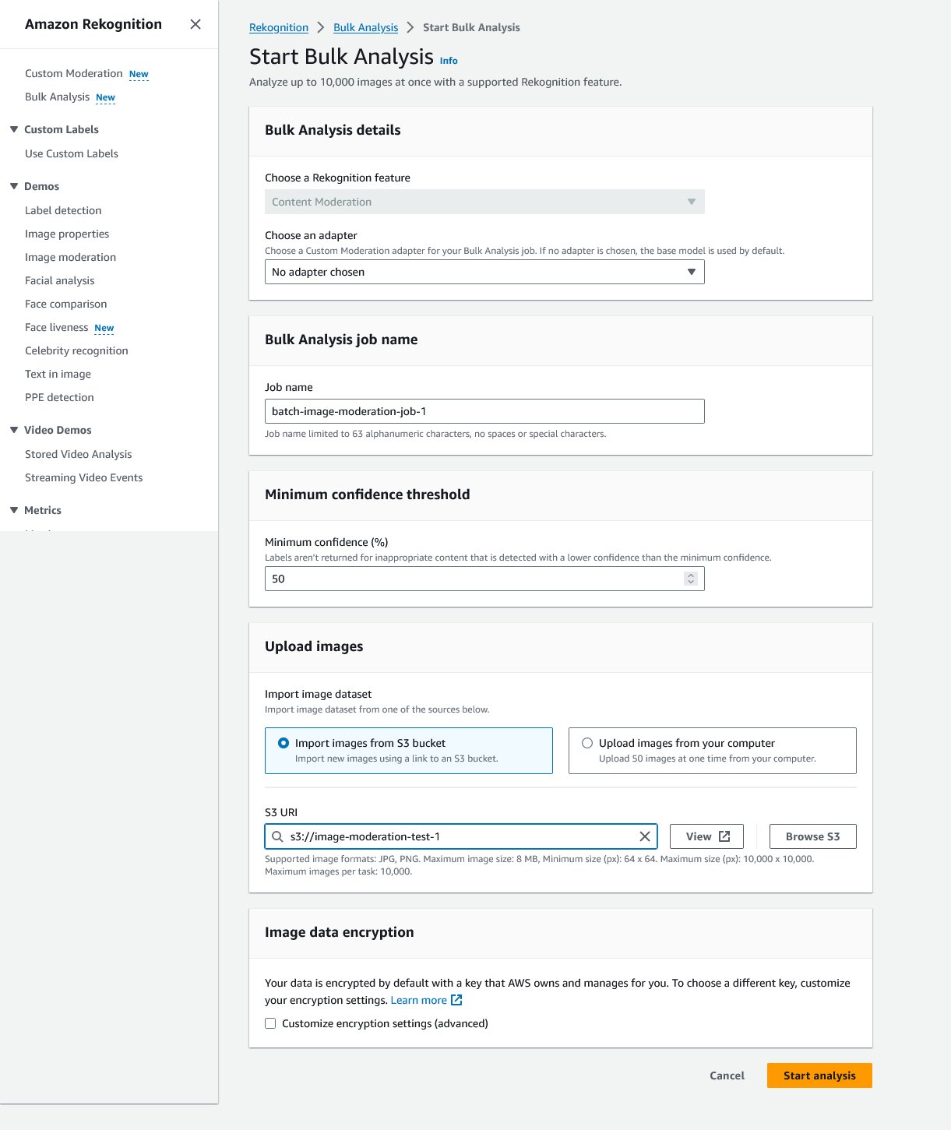This screenshot has height=1130, width=951.
Task: Click the Minimum confidence input field
Action: (x=484, y=579)
